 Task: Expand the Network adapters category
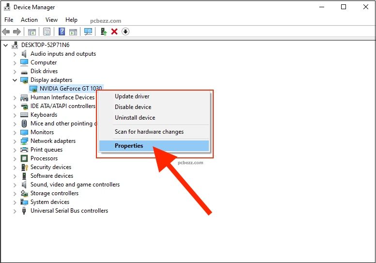[15, 141]
